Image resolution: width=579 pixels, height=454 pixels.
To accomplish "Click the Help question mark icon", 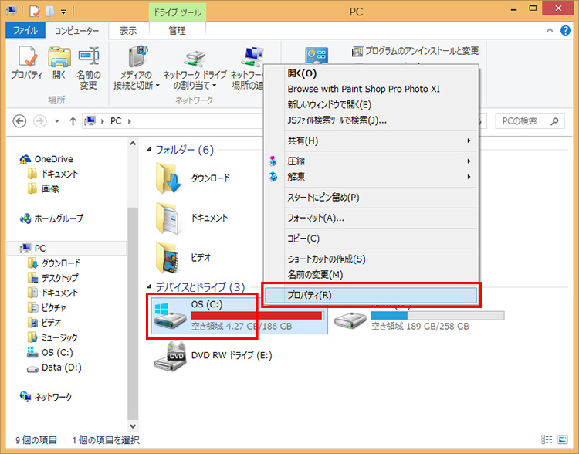I will coord(565,30).
